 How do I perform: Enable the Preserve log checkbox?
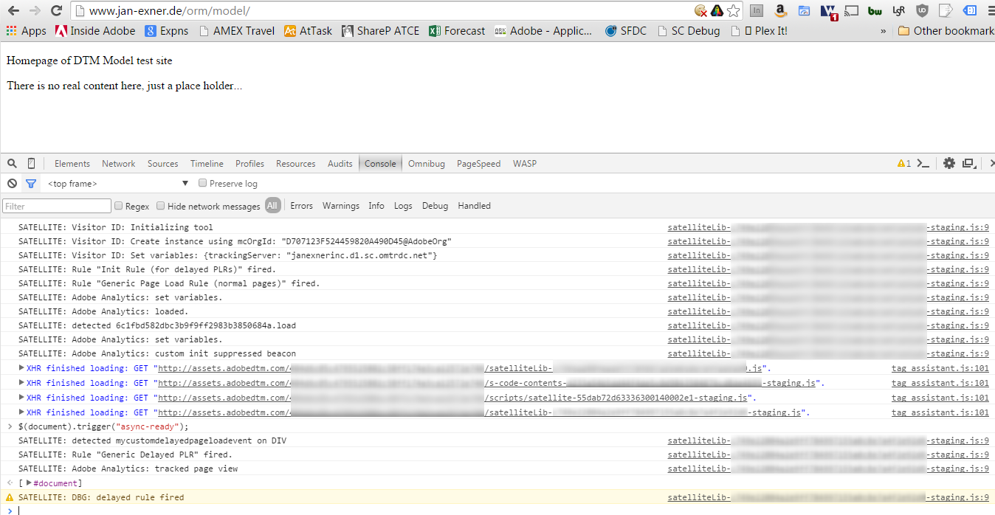203,183
